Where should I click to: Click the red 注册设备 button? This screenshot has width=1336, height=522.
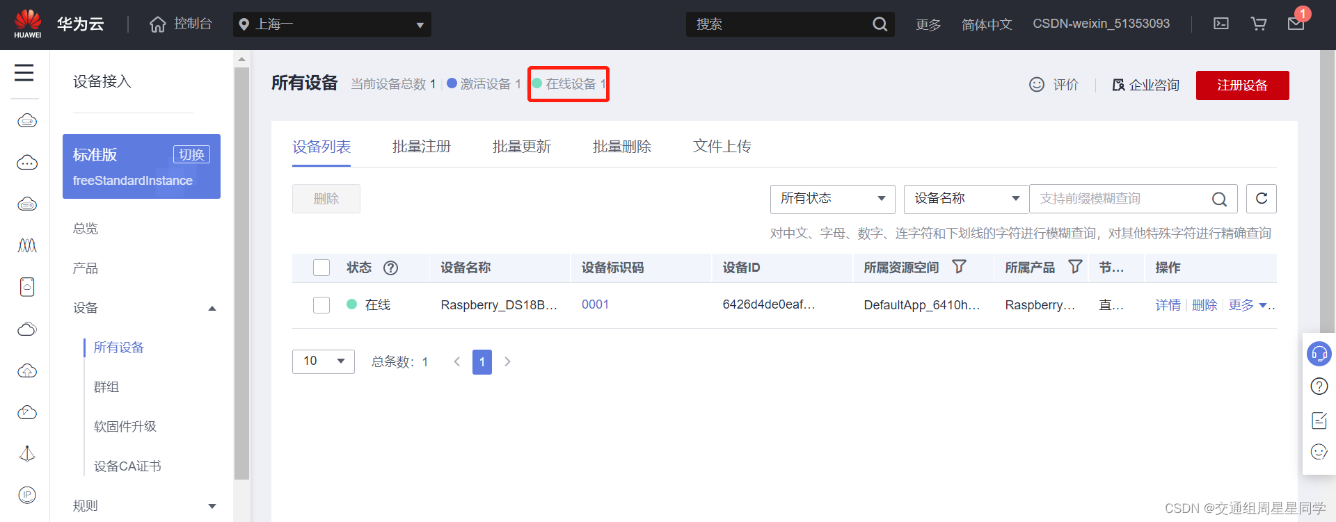[1243, 85]
